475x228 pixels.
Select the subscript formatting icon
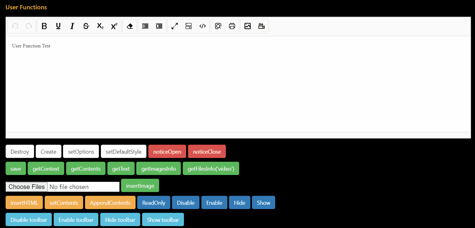pyautogui.click(x=100, y=26)
